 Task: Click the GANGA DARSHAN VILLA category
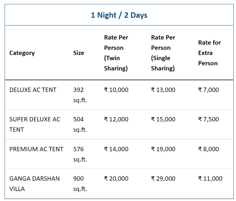(34, 183)
